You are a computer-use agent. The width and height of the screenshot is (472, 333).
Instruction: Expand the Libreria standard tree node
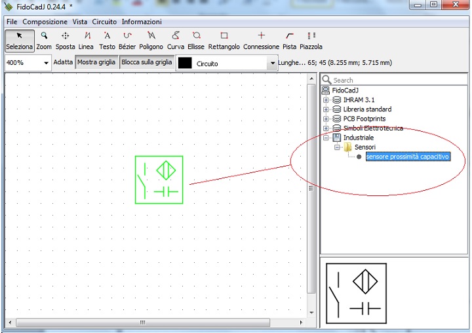[x=326, y=109]
